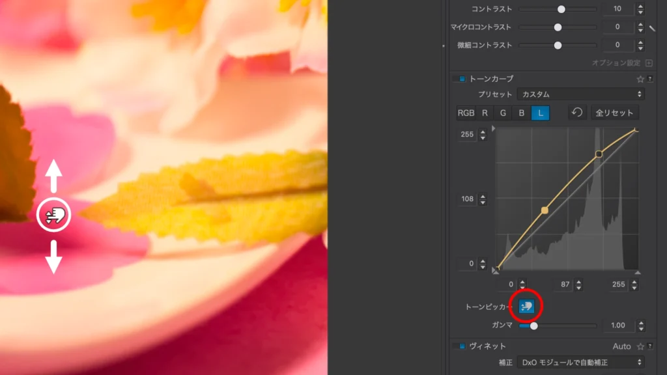Viewport: 667px width, 375px height.
Task: Switch to the RGB channel tab
Action: point(466,113)
